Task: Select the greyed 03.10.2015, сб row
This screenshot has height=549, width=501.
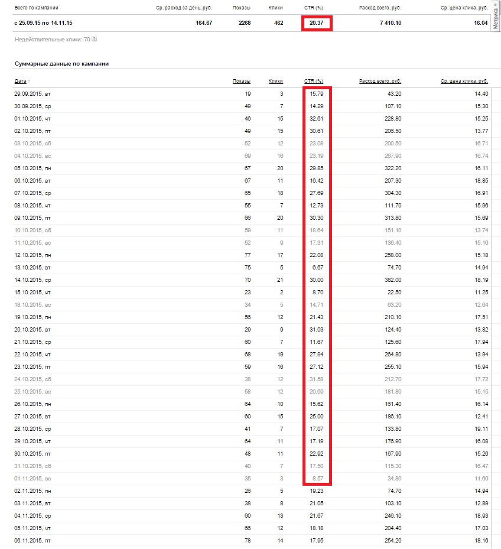Action: pos(252,144)
